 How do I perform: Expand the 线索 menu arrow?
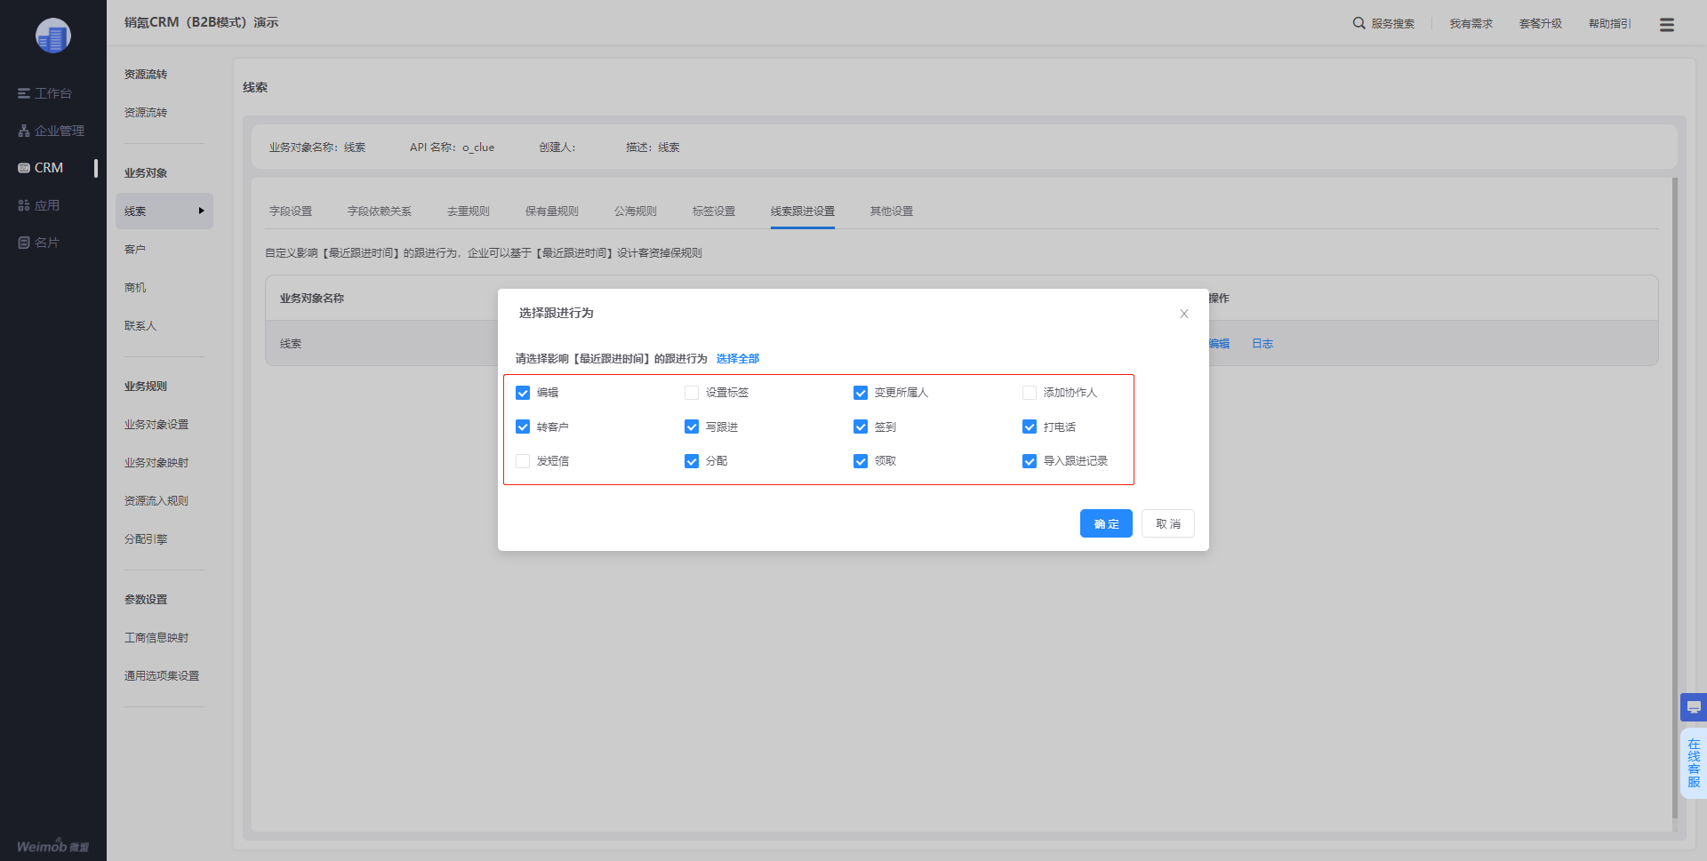(x=201, y=211)
